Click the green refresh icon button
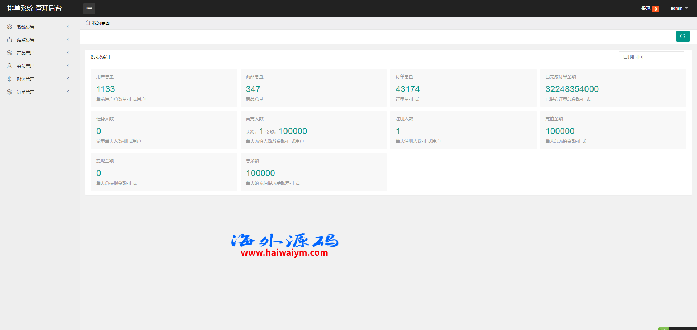 pos(682,36)
